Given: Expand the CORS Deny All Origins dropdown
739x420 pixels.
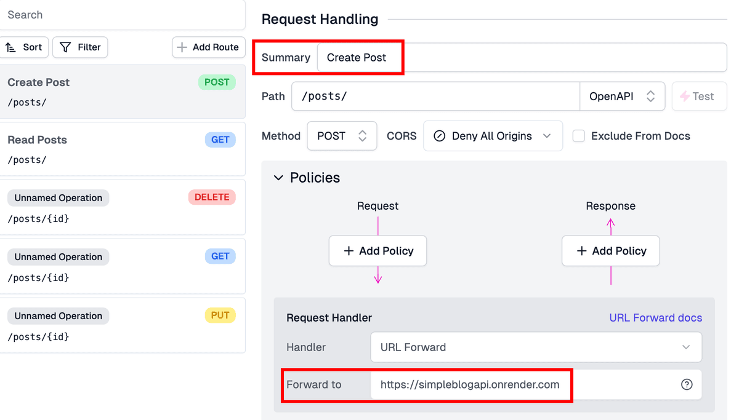Looking at the screenshot, I should click(x=493, y=136).
